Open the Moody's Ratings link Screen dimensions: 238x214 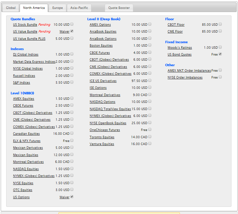(x=180, y=48)
